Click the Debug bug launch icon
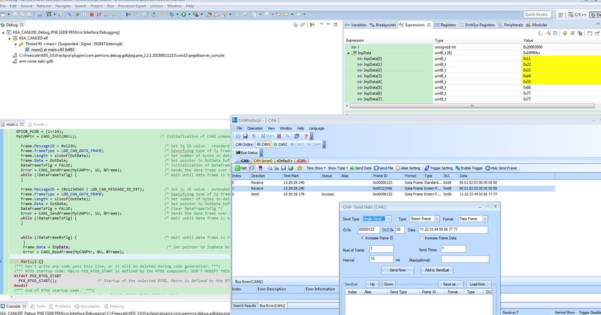 point(171,14)
